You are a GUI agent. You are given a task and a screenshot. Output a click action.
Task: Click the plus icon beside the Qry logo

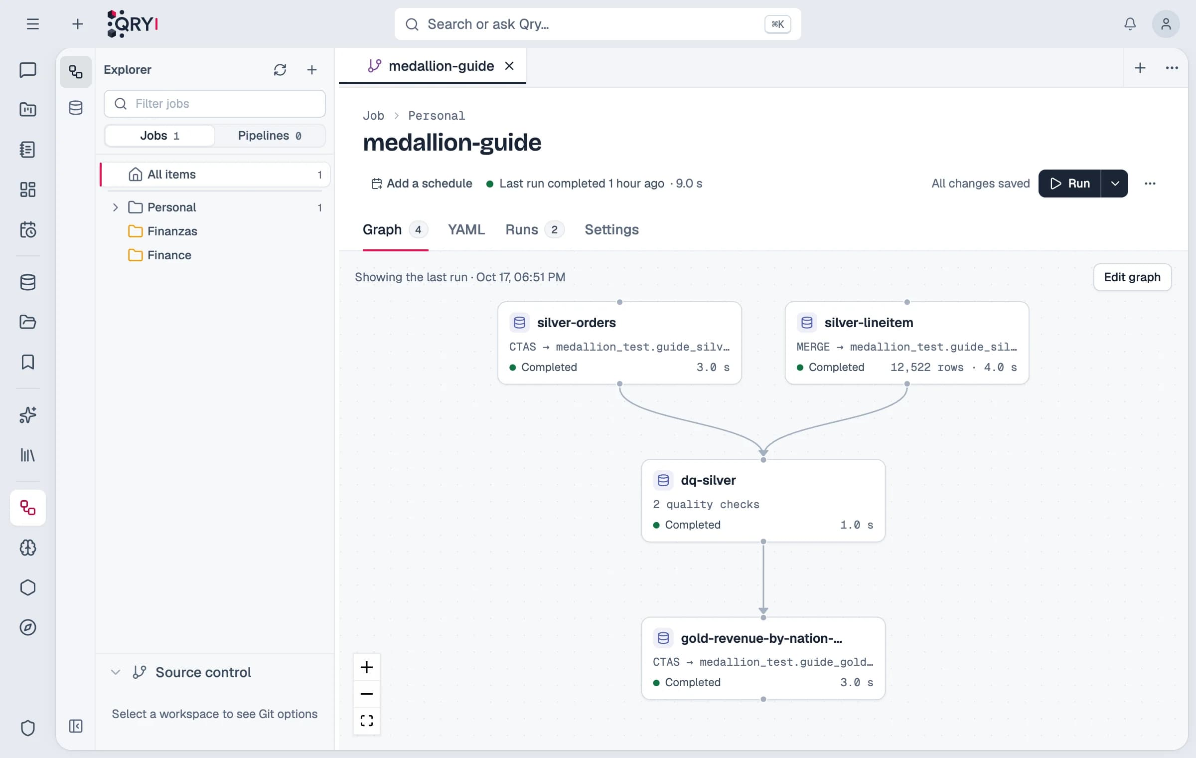[x=77, y=24]
